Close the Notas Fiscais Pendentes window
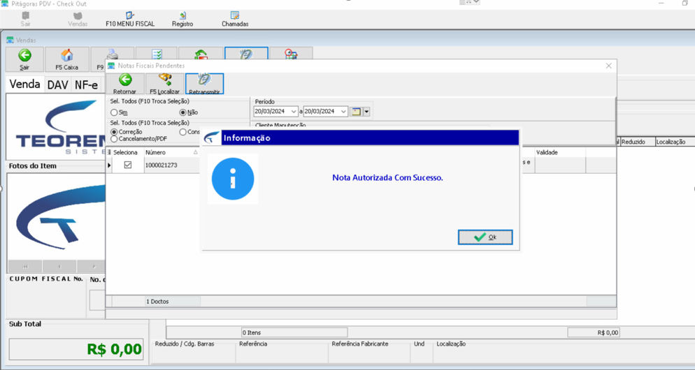 point(608,66)
